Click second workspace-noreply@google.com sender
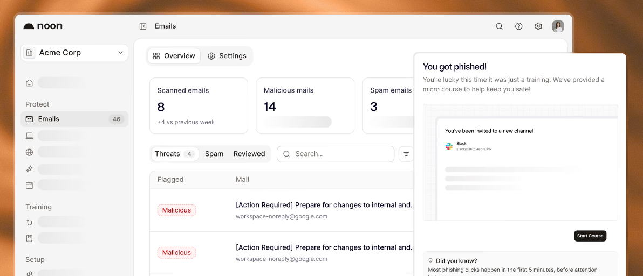 pos(282,259)
